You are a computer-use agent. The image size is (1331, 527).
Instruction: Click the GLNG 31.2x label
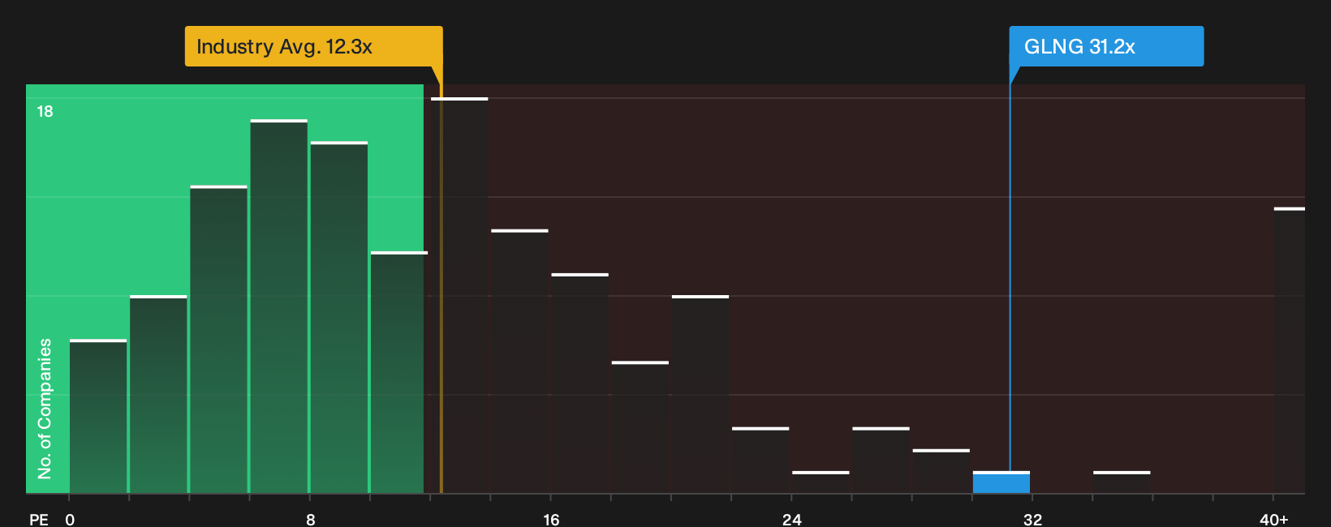pyautogui.click(x=1106, y=46)
